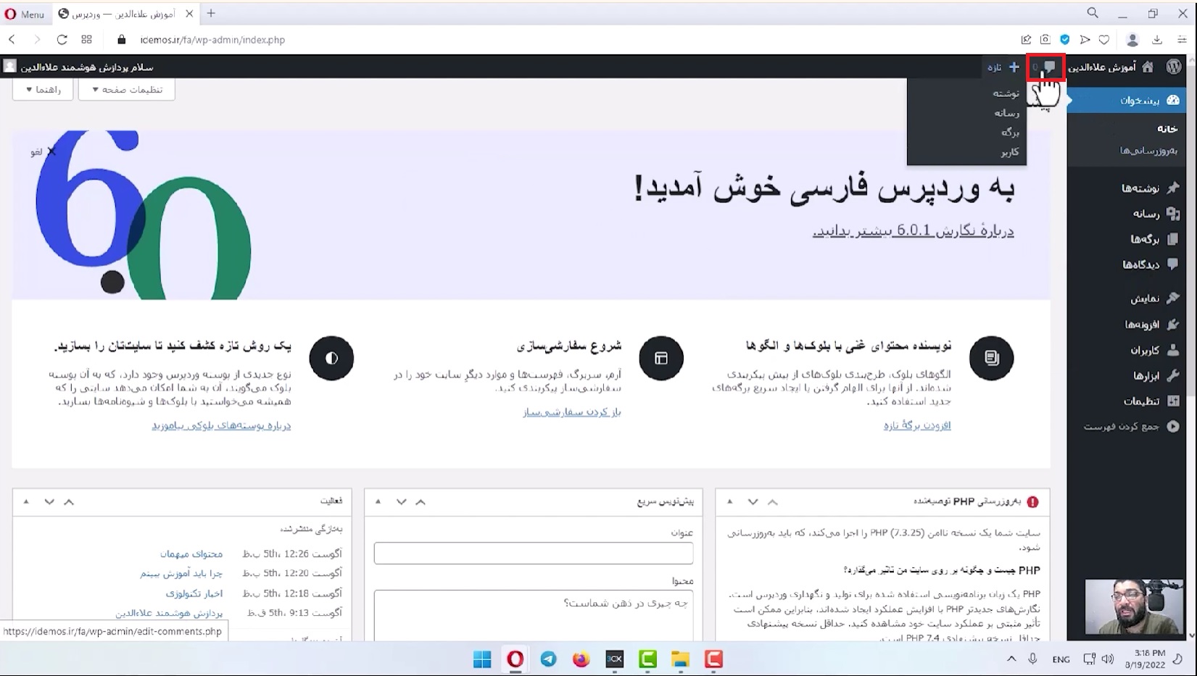Choose 'نوشته' from the new-content dropdown
1197x676 pixels.
1006,93
